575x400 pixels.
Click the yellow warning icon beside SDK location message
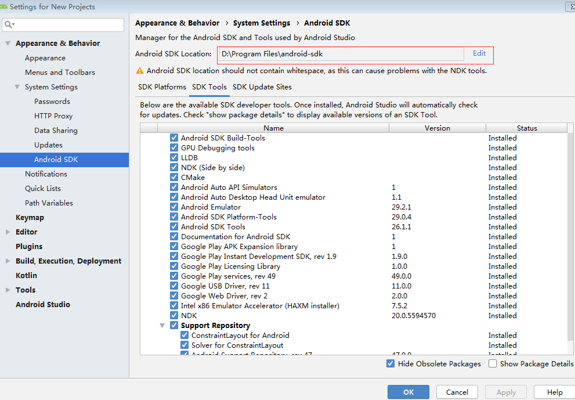(x=140, y=71)
